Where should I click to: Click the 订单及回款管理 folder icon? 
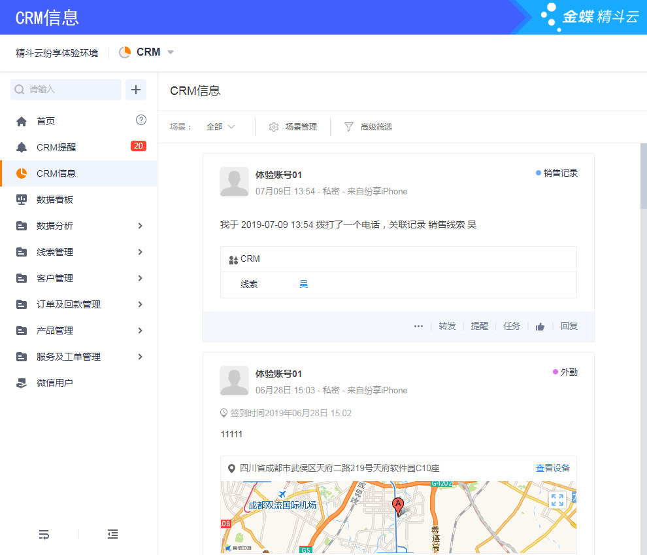point(22,304)
